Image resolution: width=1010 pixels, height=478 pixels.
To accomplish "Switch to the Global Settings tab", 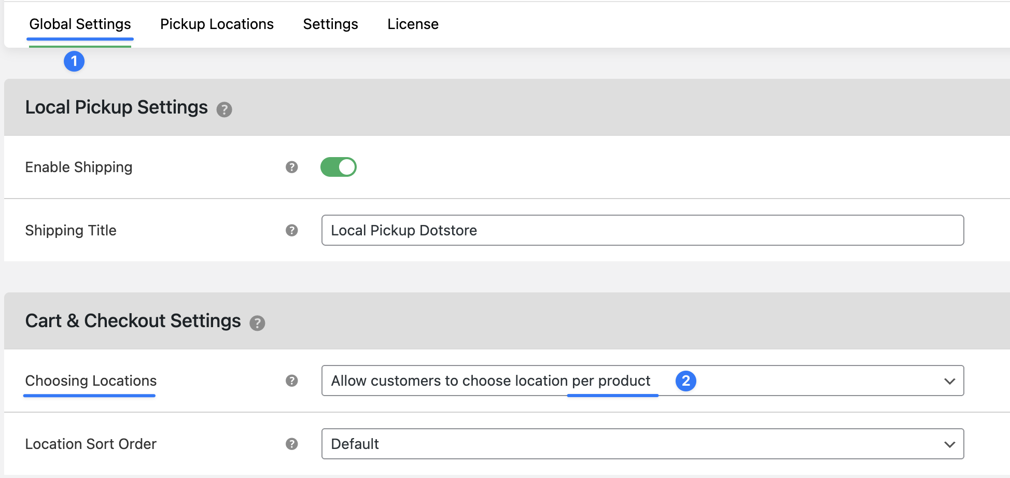I will (80, 24).
